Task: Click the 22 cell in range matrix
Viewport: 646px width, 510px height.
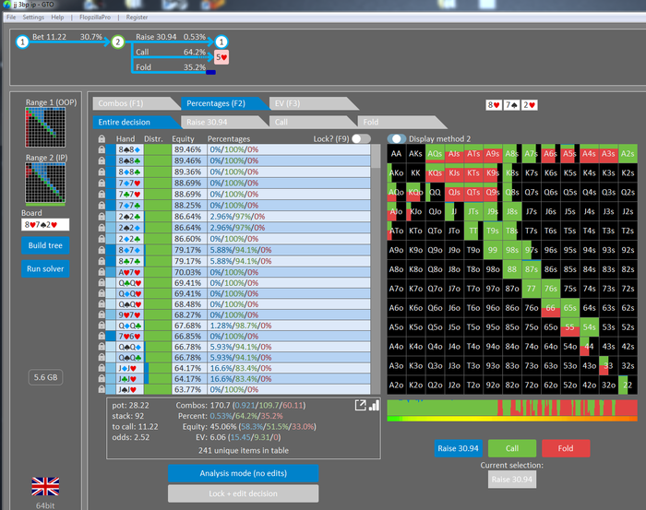Action: [x=628, y=385]
